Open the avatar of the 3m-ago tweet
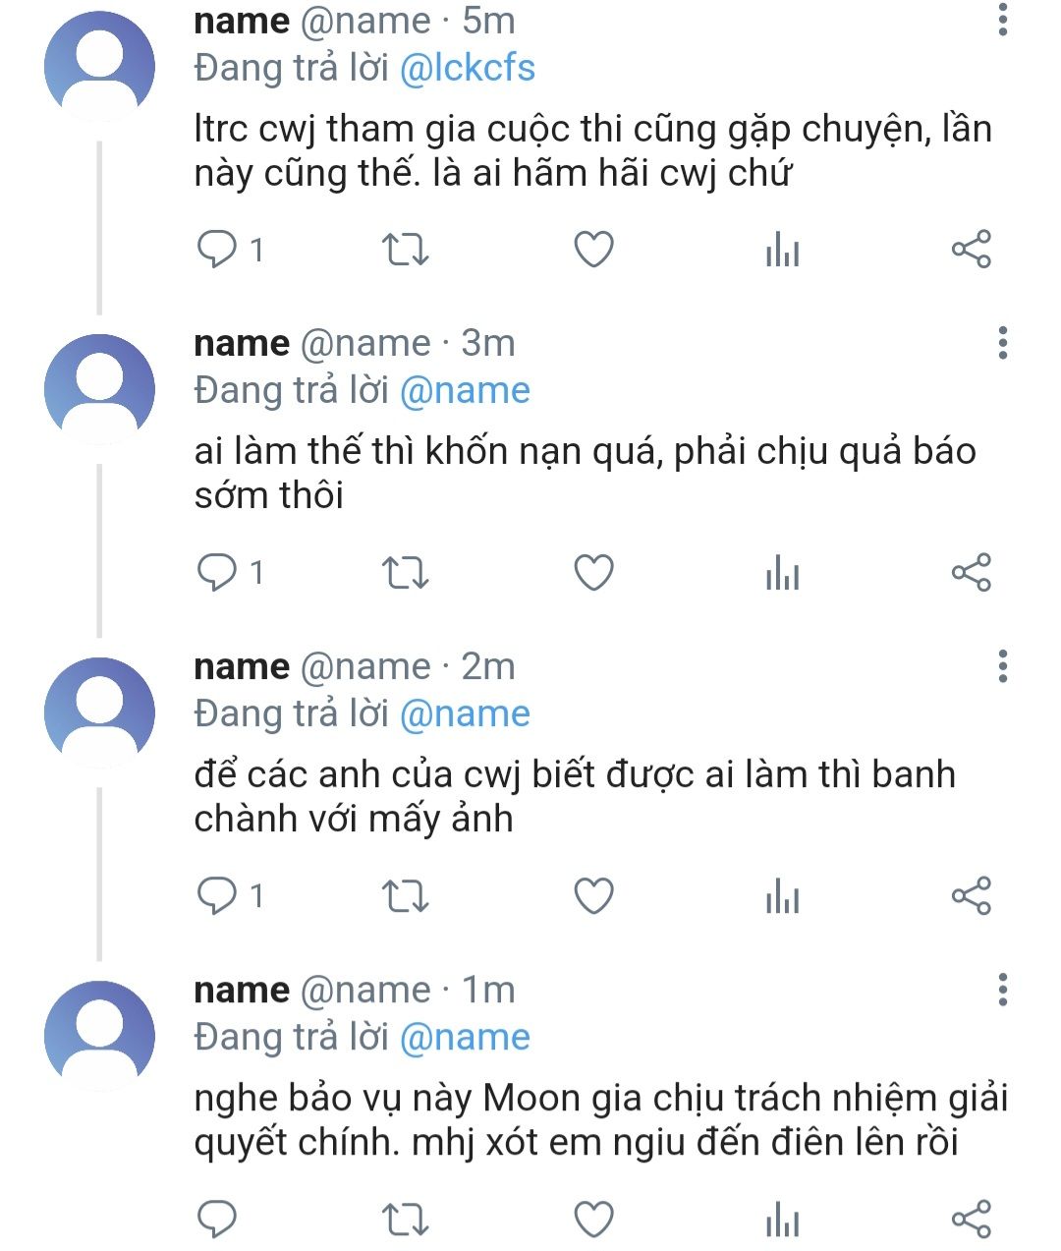Viewport: 1061px width, 1251px height. (x=99, y=389)
